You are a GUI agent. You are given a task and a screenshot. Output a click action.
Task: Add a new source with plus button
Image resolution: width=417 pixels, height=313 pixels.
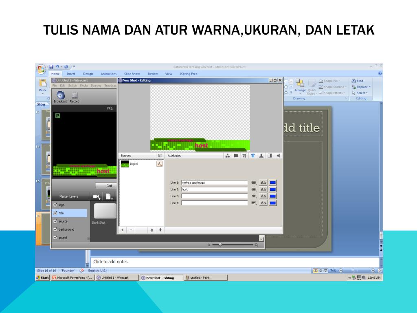pyautogui.click(x=122, y=230)
